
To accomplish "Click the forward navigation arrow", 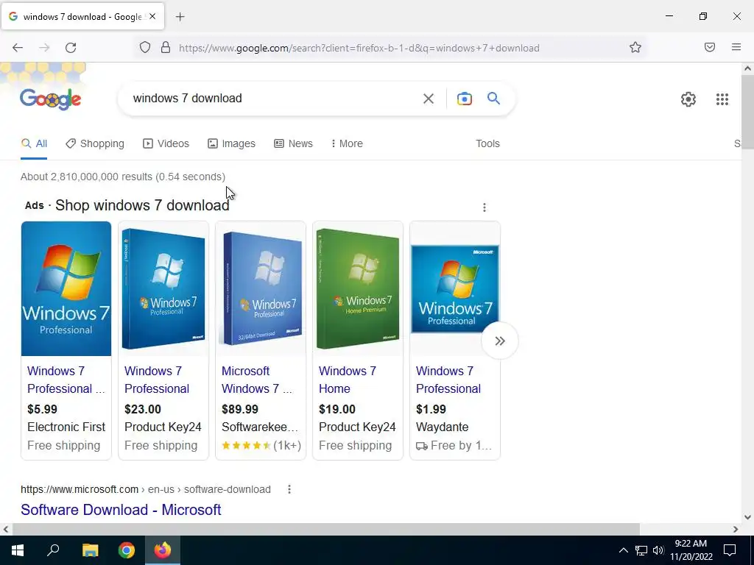I will (44, 48).
